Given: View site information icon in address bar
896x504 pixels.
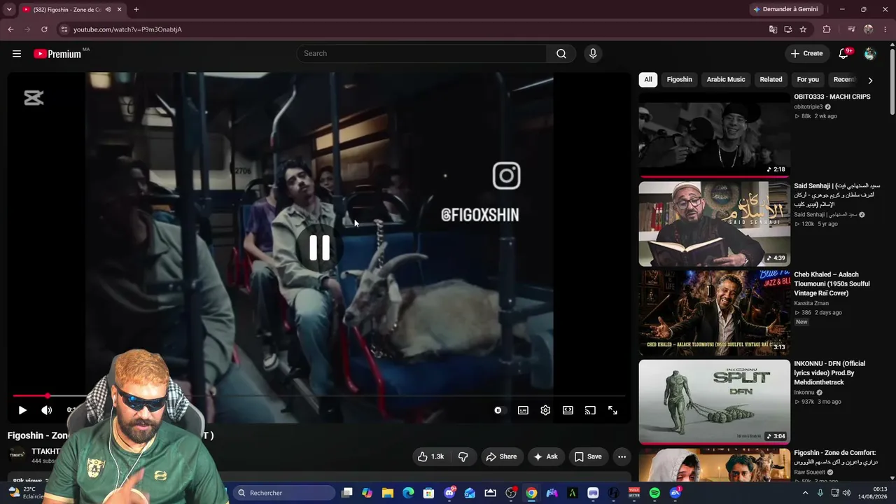Looking at the screenshot, I should tap(64, 29).
